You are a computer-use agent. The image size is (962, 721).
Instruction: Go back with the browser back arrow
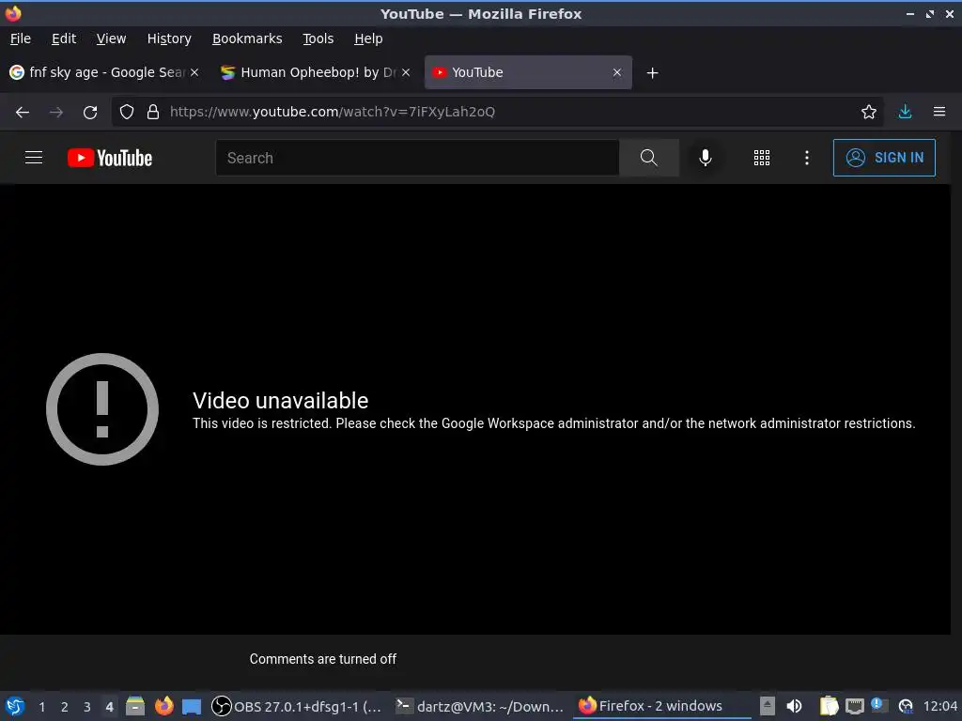tap(23, 112)
